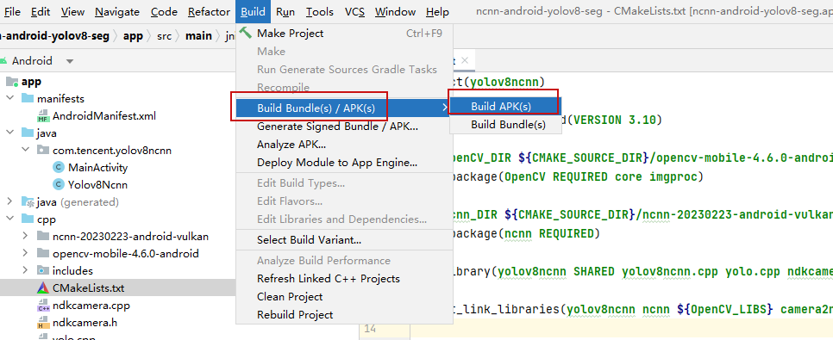
Task: Open the Tools menu
Action: tap(320, 12)
